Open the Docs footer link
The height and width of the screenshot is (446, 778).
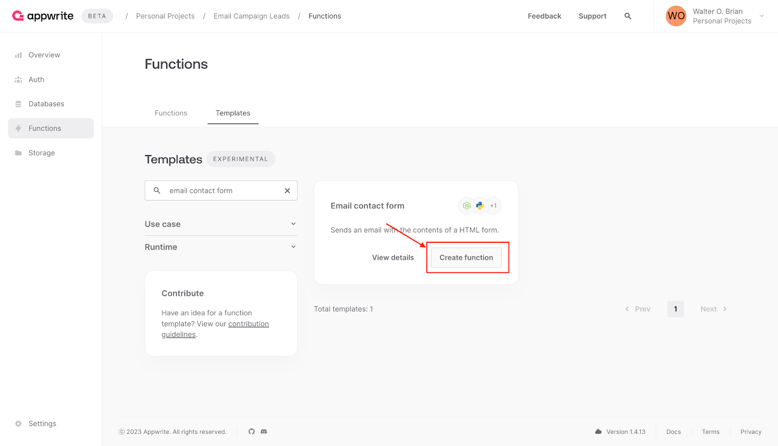[673, 432]
